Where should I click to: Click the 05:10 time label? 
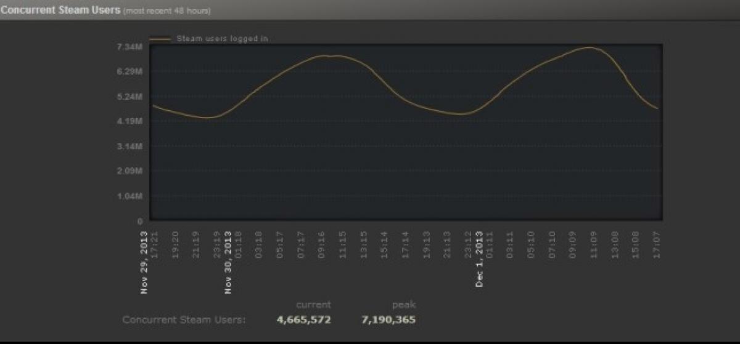click(x=532, y=244)
